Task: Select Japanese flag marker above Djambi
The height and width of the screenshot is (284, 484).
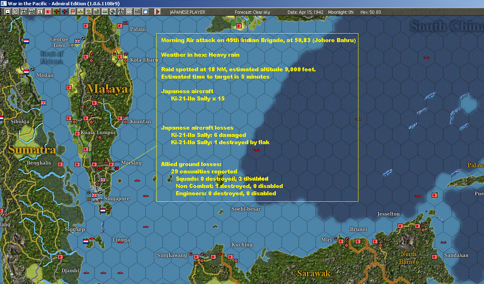Action: (60, 257)
